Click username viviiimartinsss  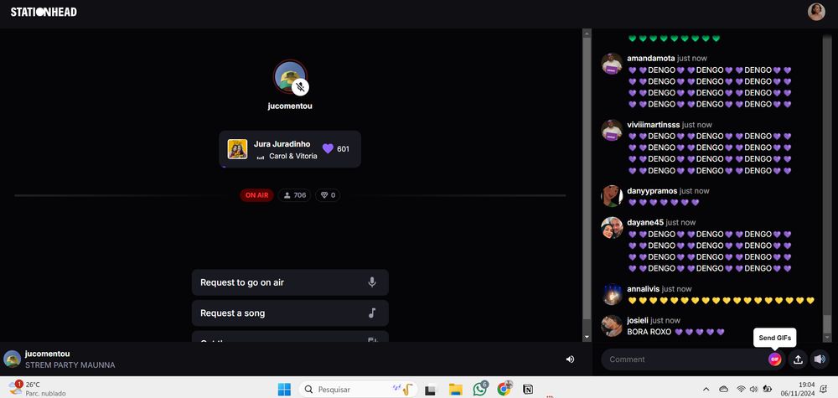click(x=654, y=125)
